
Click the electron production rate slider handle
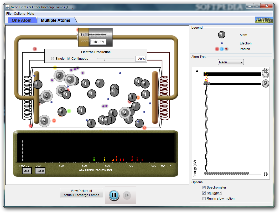105,58
